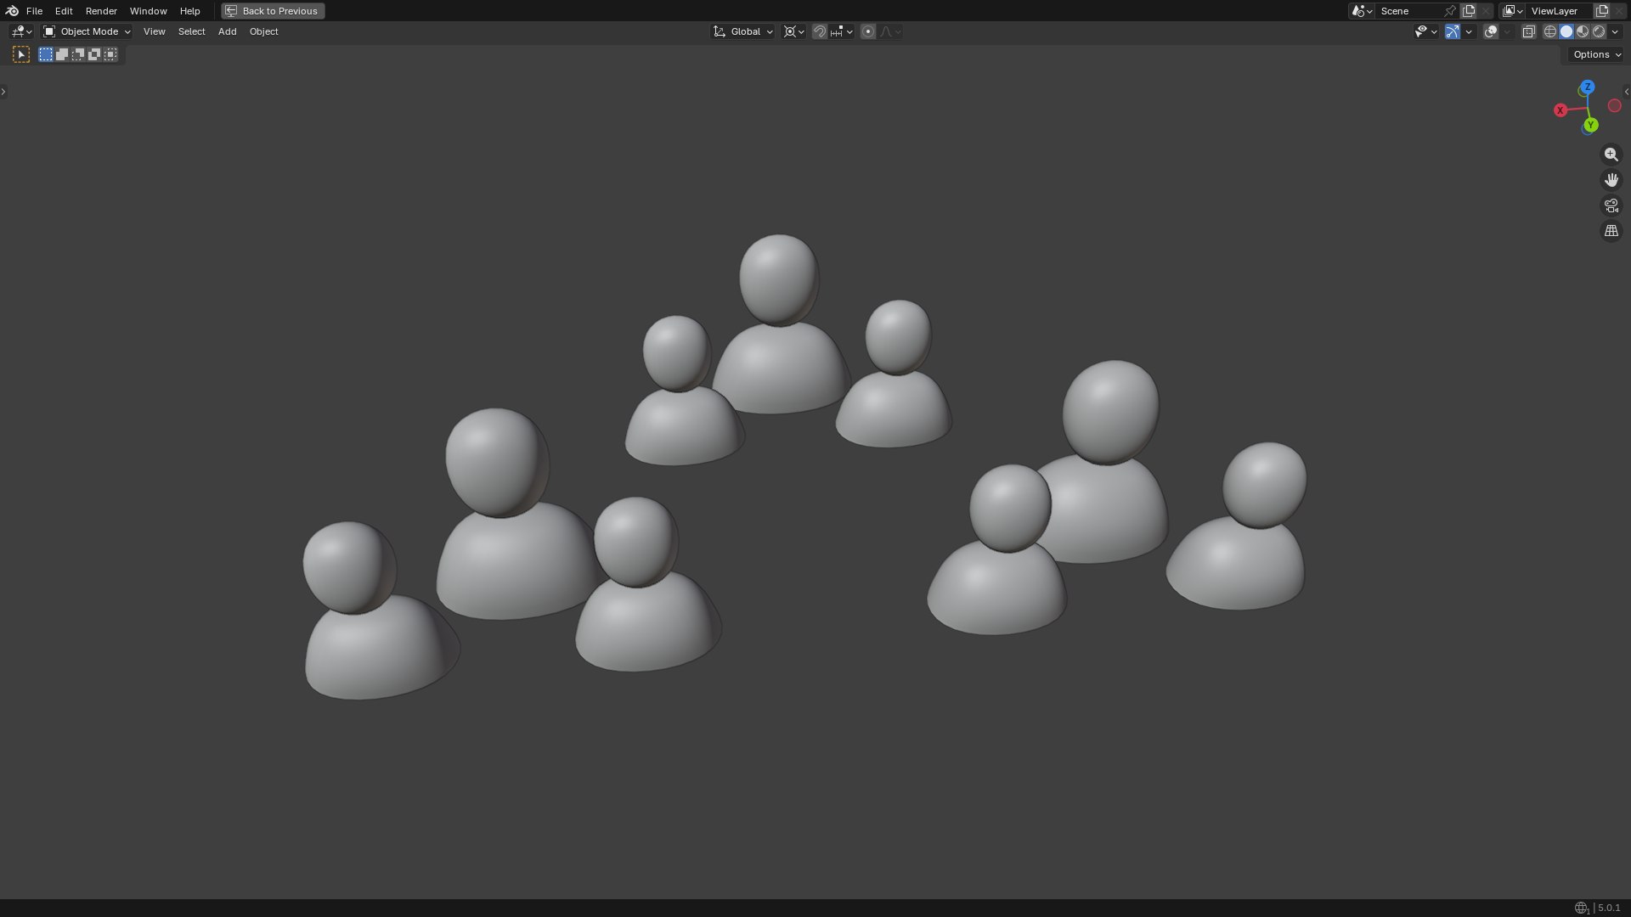Viewport: 1631px width, 917px height.
Task: Open the View menu in viewport header
Action: coord(154,31)
